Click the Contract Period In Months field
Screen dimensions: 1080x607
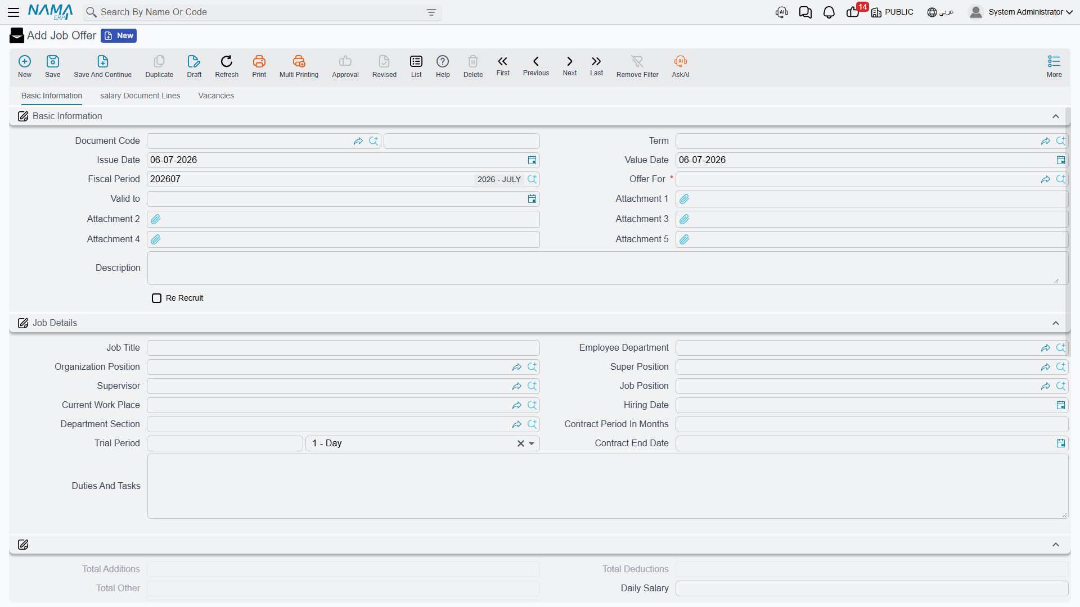point(872,424)
